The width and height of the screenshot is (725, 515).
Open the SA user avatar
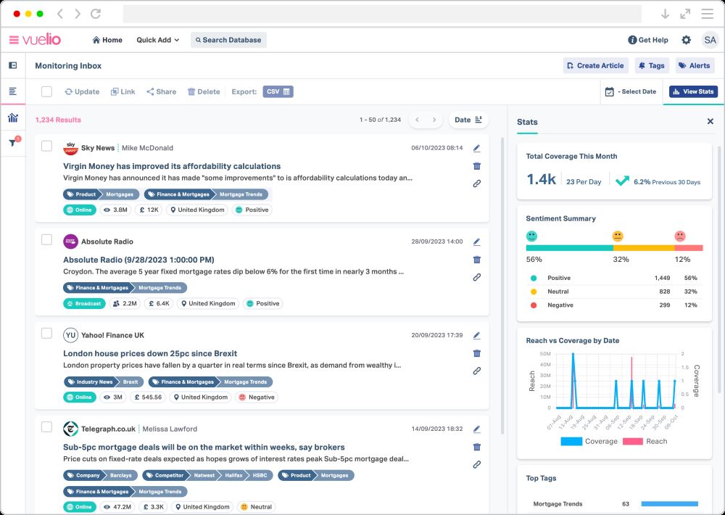(710, 40)
